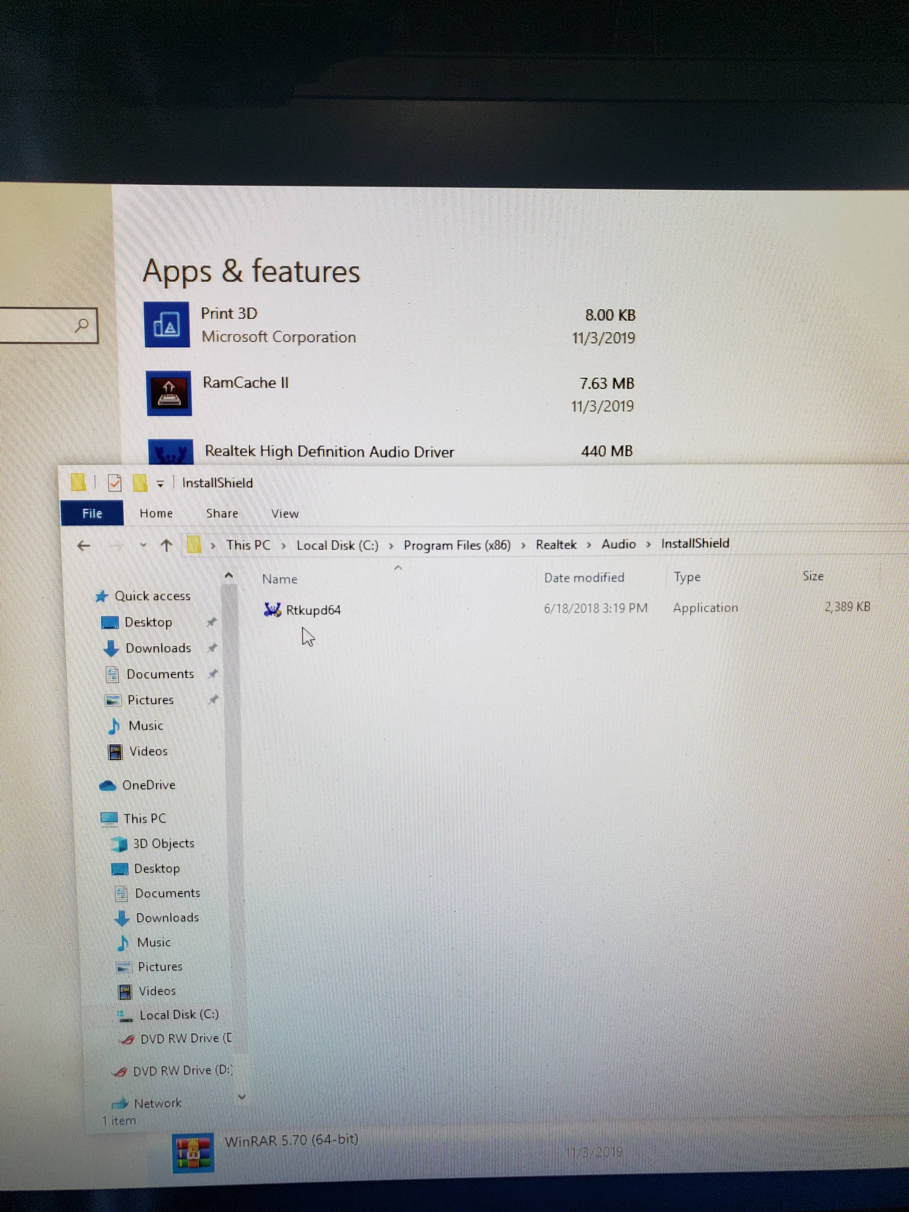
Task: Navigate to Audio breadcrumb
Action: click(x=619, y=544)
